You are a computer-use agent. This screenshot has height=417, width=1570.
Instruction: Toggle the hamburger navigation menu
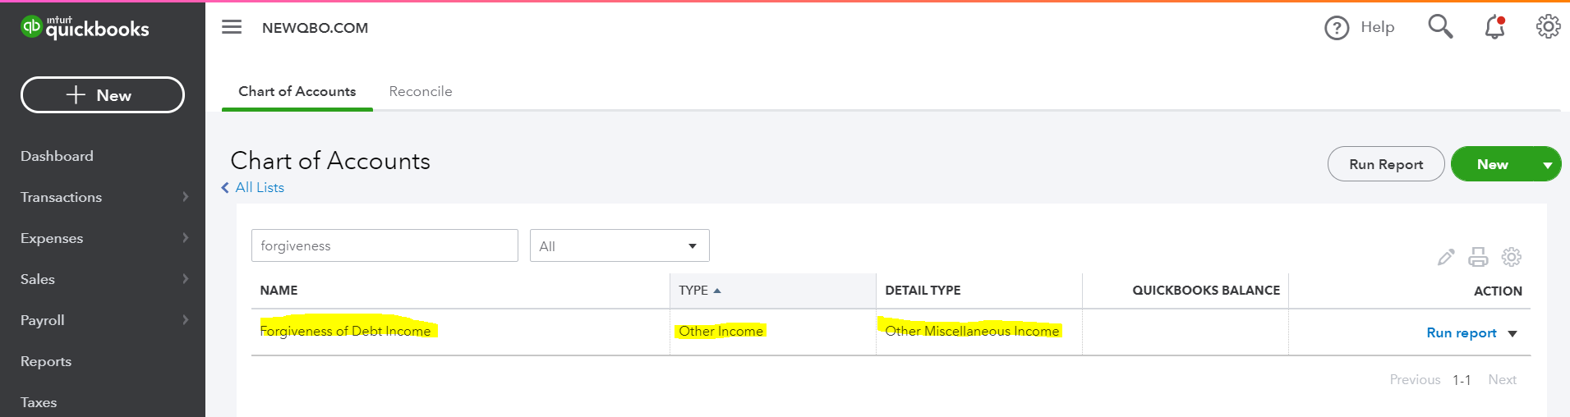(x=232, y=27)
